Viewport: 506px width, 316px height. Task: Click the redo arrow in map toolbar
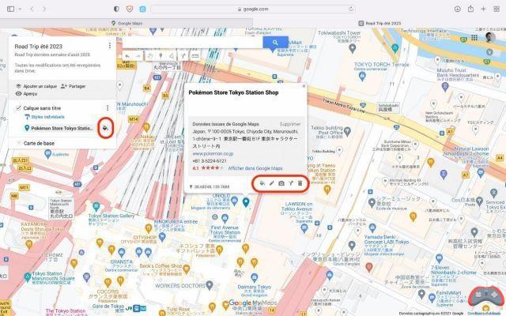click(138, 56)
